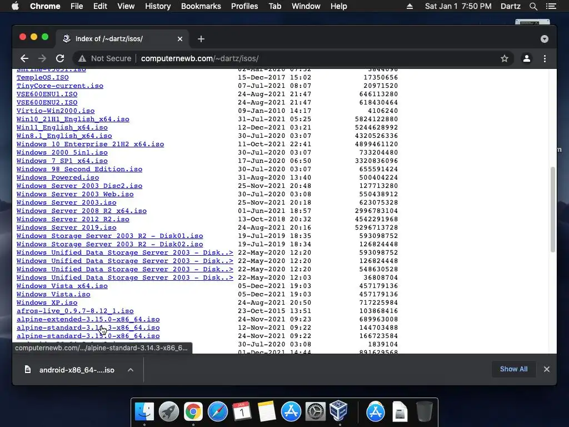The width and height of the screenshot is (569, 427).
Task: Open System Preferences from the dock
Action: point(315,411)
